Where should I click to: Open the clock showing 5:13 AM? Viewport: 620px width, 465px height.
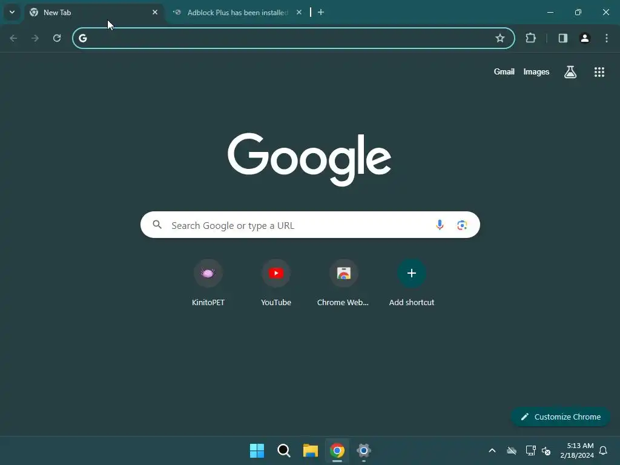[x=577, y=450]
